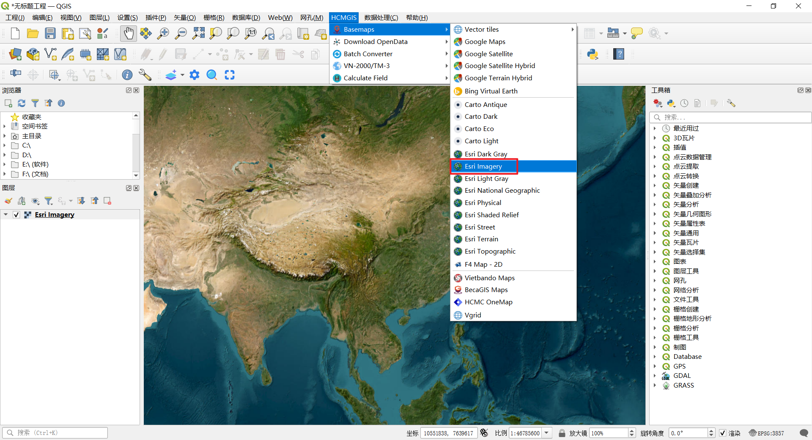Click the Zoom In magnifier tool
The height and width of the screenshot is (440, 812).
point(163,33)
